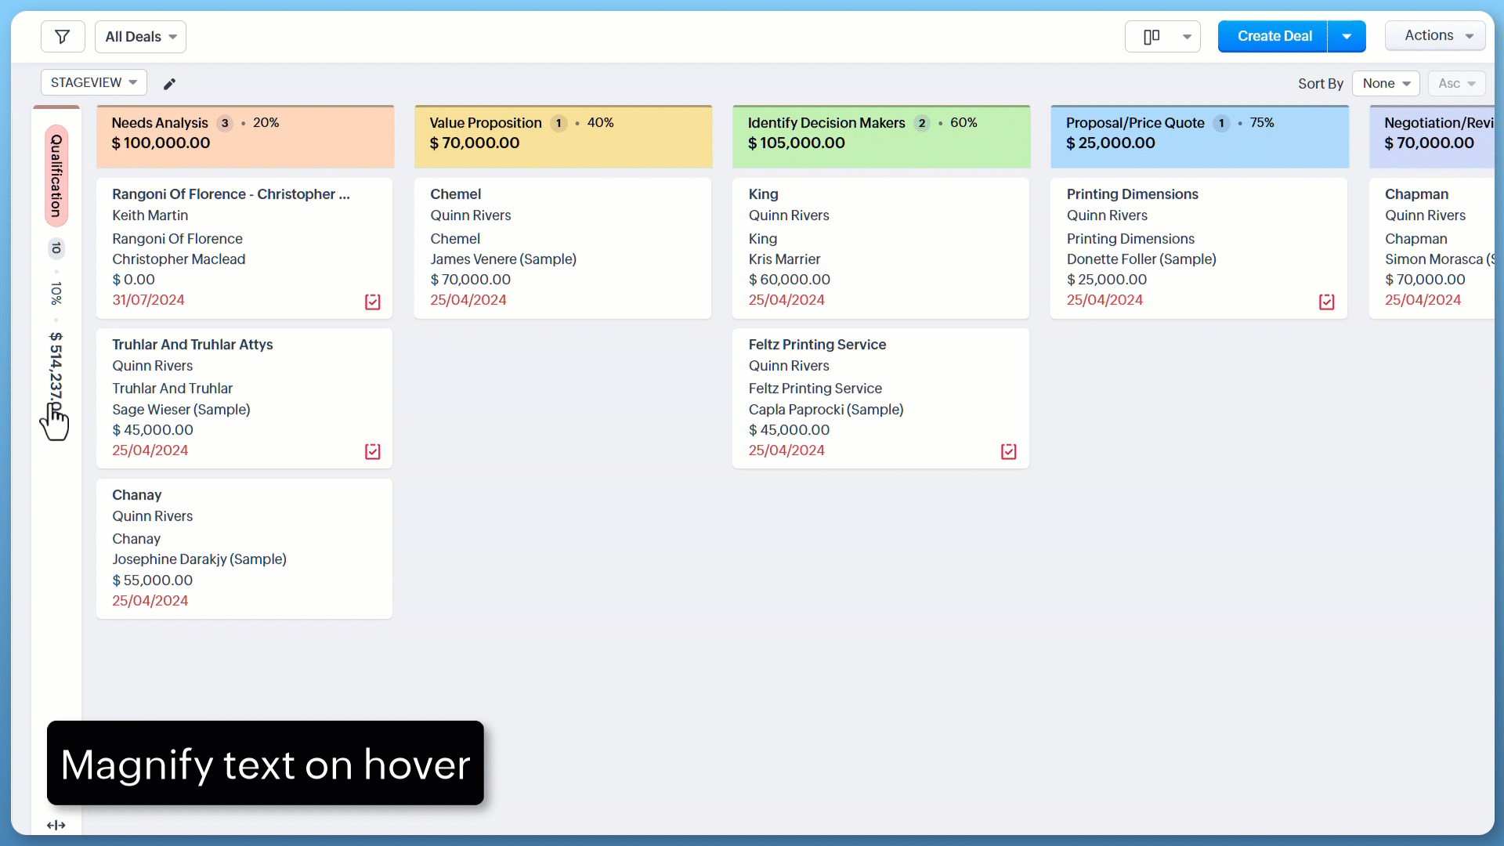
Task: Click the pencil edit stageview icon
Action: (x=169, y=84)
